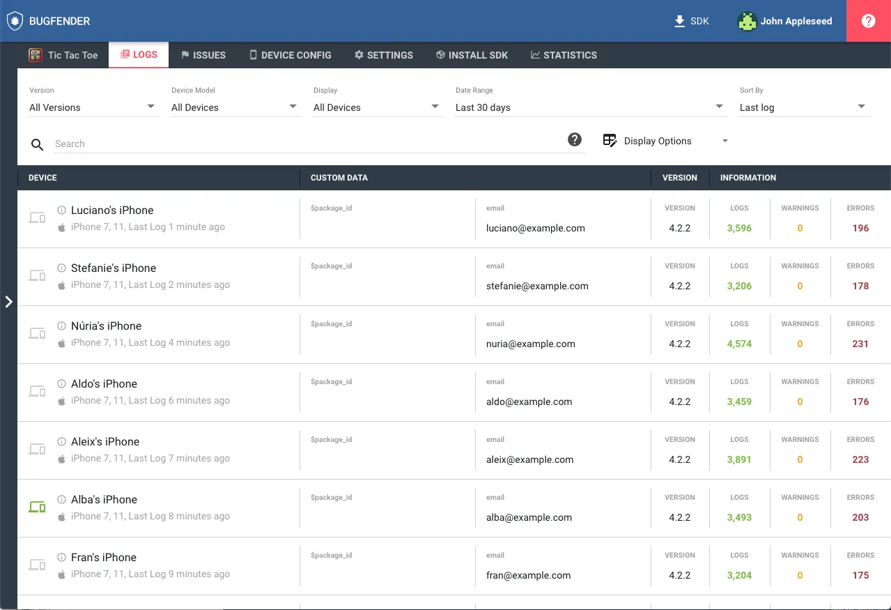The image size is (891, 610).
Task: Open the error count for Núria's iPhone
Action: 860,344
